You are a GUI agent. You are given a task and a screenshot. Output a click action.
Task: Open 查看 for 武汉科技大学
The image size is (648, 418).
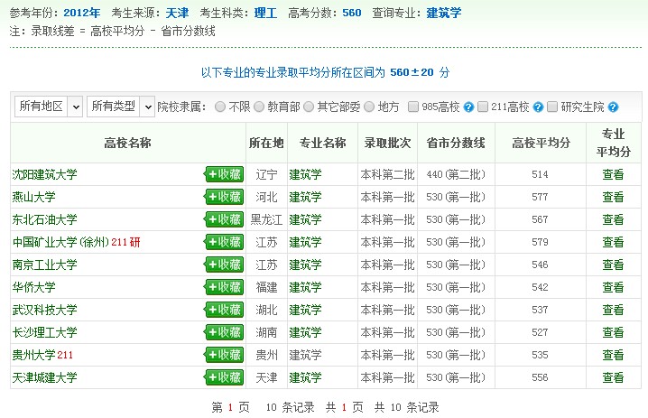pos(613,310)
